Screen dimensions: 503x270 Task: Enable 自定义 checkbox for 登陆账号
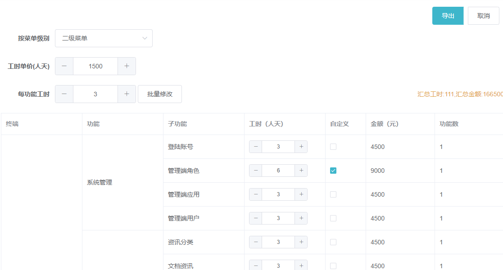pyautogui.click(x=333, y=147)
